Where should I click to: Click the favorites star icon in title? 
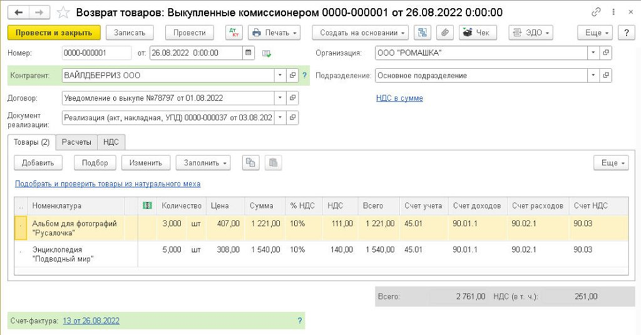click(63, 13)
